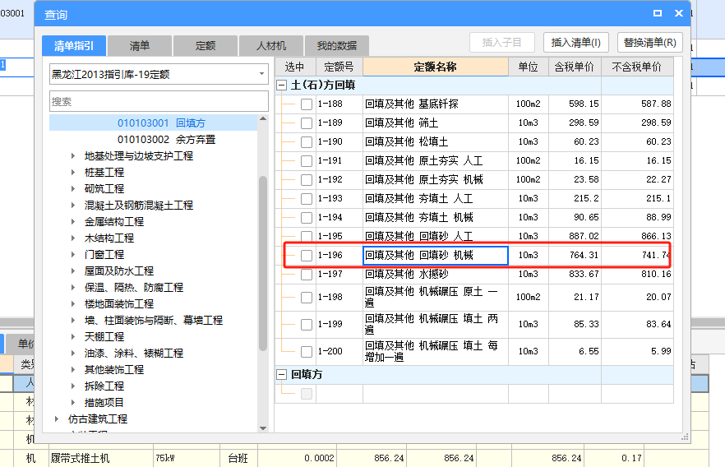Check the box for quota 1-189

click(x=306, y=123)
